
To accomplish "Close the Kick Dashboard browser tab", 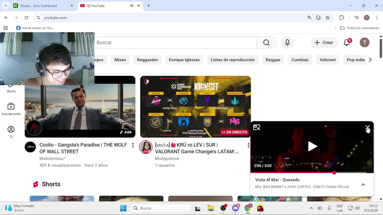I will 72,6.
